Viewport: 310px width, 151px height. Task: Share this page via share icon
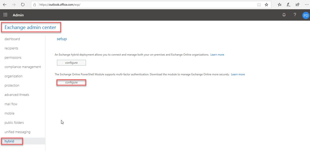point(298,5)
